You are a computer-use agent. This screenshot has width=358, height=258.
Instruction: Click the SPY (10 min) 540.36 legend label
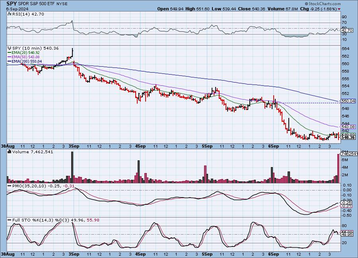point(35,48)
